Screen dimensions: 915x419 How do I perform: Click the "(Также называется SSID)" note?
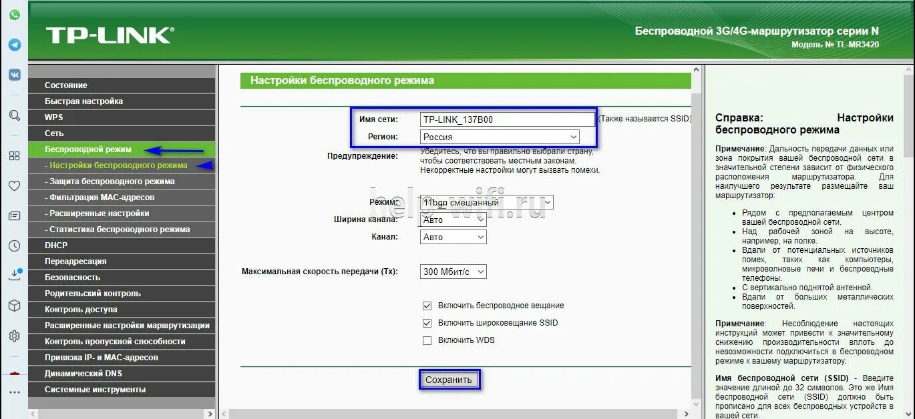pos(645,119)
